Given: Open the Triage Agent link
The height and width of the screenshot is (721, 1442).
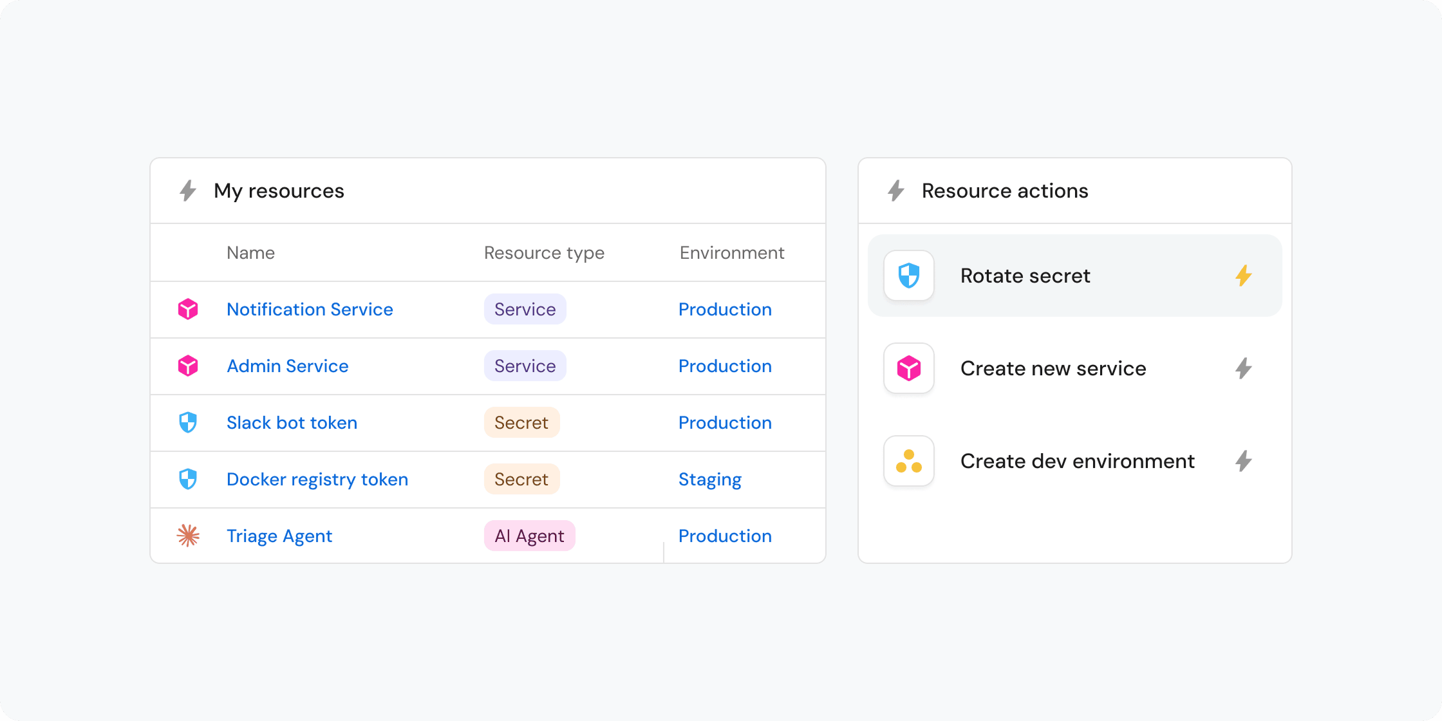Looking at the screenshot, I should point(279,536).
